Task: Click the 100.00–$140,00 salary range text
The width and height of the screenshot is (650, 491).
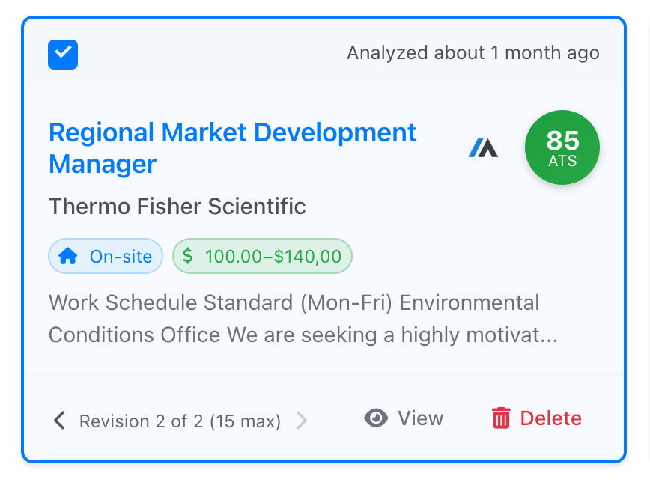Action: [273, 257]
